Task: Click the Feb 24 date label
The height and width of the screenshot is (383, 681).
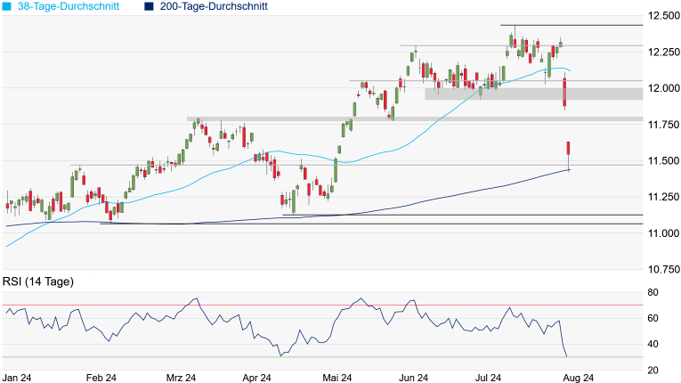Action: coord(101,377)
